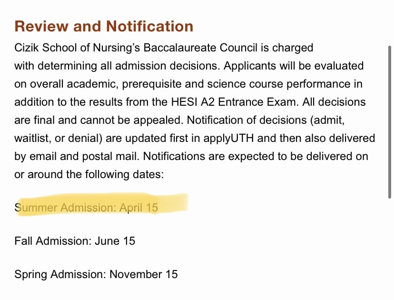The width and height of the screenshot is (394, 300).
Task: Click yellow highlight end past April 15
Action: (x=173, y=203)
